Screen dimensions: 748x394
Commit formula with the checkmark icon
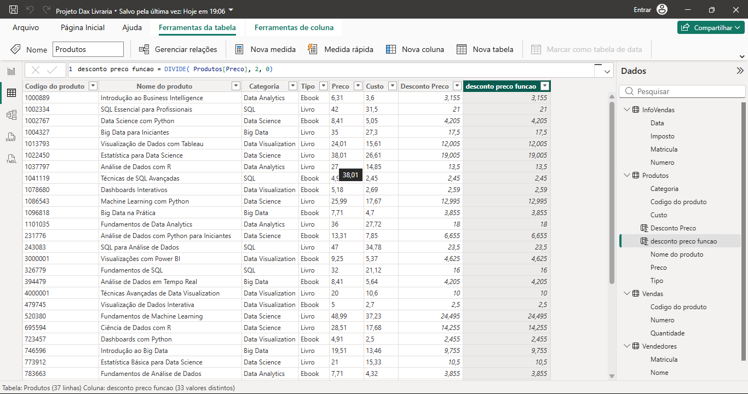click(x=53, y=69)
